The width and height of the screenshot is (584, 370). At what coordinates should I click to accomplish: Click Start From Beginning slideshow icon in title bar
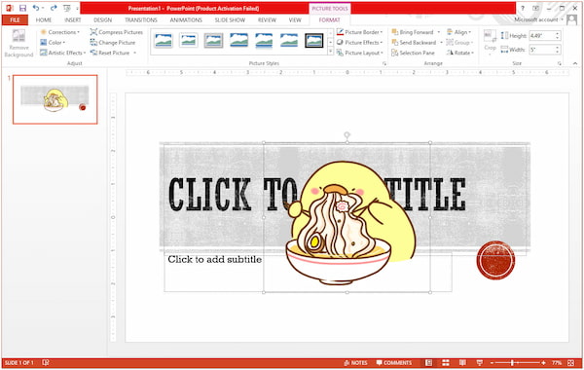pos(67,8)
